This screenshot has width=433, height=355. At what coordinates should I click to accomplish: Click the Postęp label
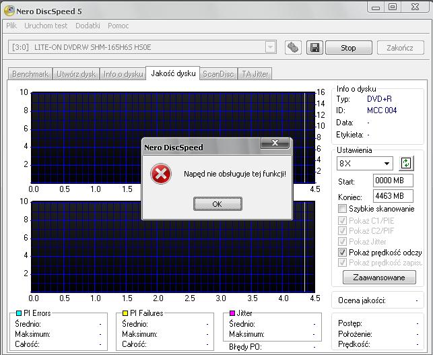point(350,323)
